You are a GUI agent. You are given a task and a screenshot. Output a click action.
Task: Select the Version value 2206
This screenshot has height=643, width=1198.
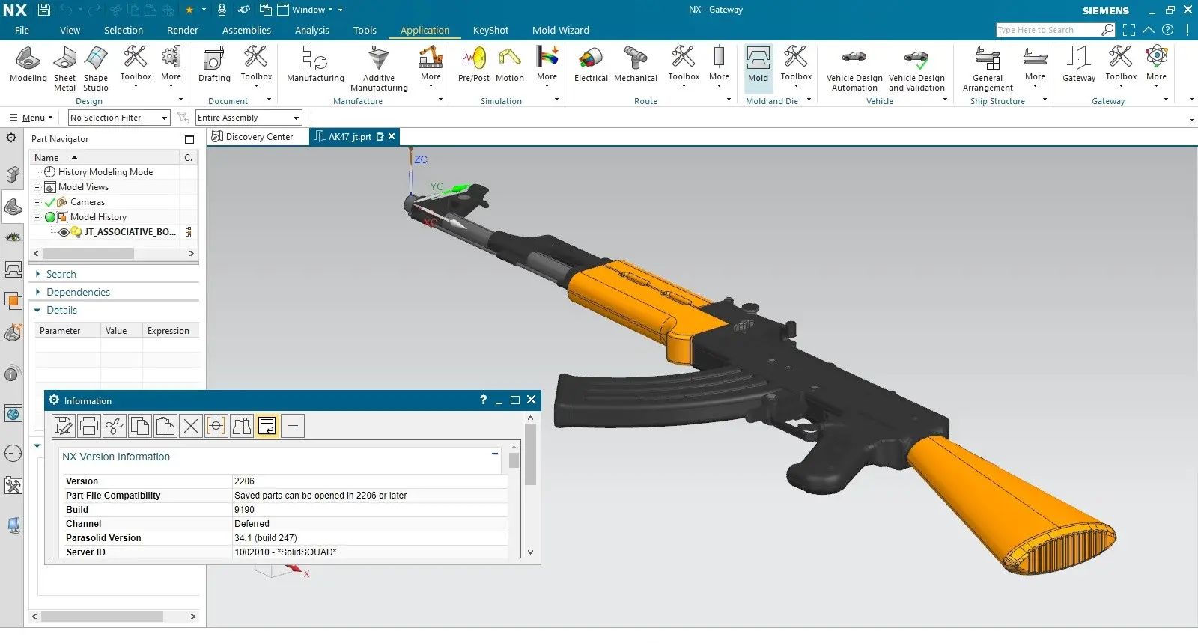click(244, 481)
